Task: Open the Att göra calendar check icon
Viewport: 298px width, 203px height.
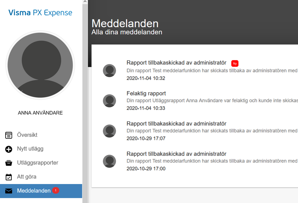Action: pyautogui.click(x=9, y=177)
